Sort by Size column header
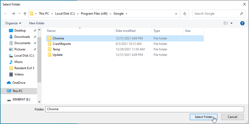The width and height of the screenshot is (249, 124). (194, 31)
